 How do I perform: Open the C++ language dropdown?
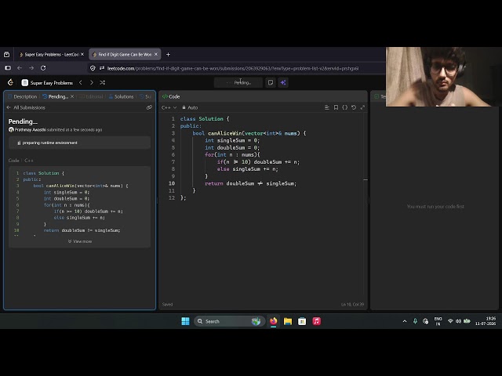[169, 107]
